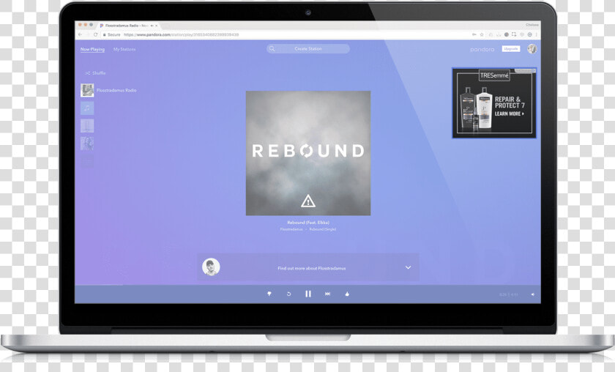Replay the current track
Viewport: 615px width, 372px height.
(x=288, y=294)
